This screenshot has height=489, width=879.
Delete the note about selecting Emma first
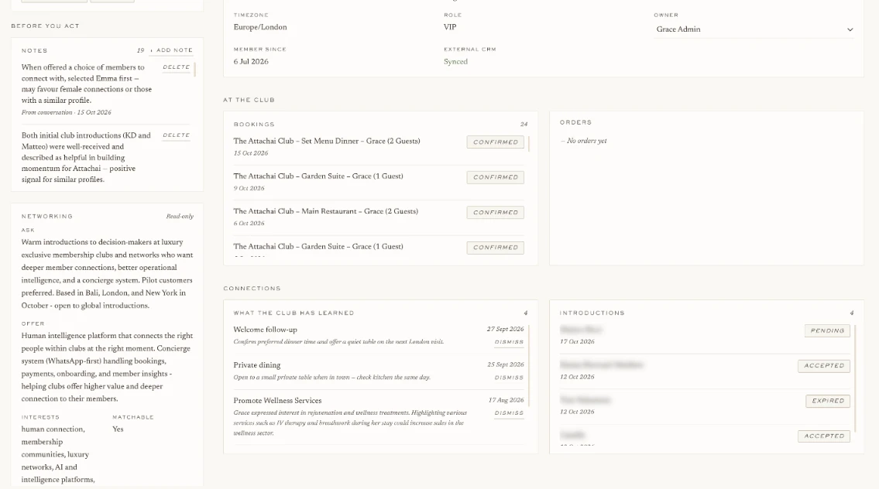point(176,67)
